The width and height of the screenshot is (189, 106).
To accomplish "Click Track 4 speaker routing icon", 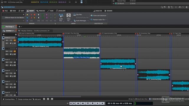I will point(15,76).
